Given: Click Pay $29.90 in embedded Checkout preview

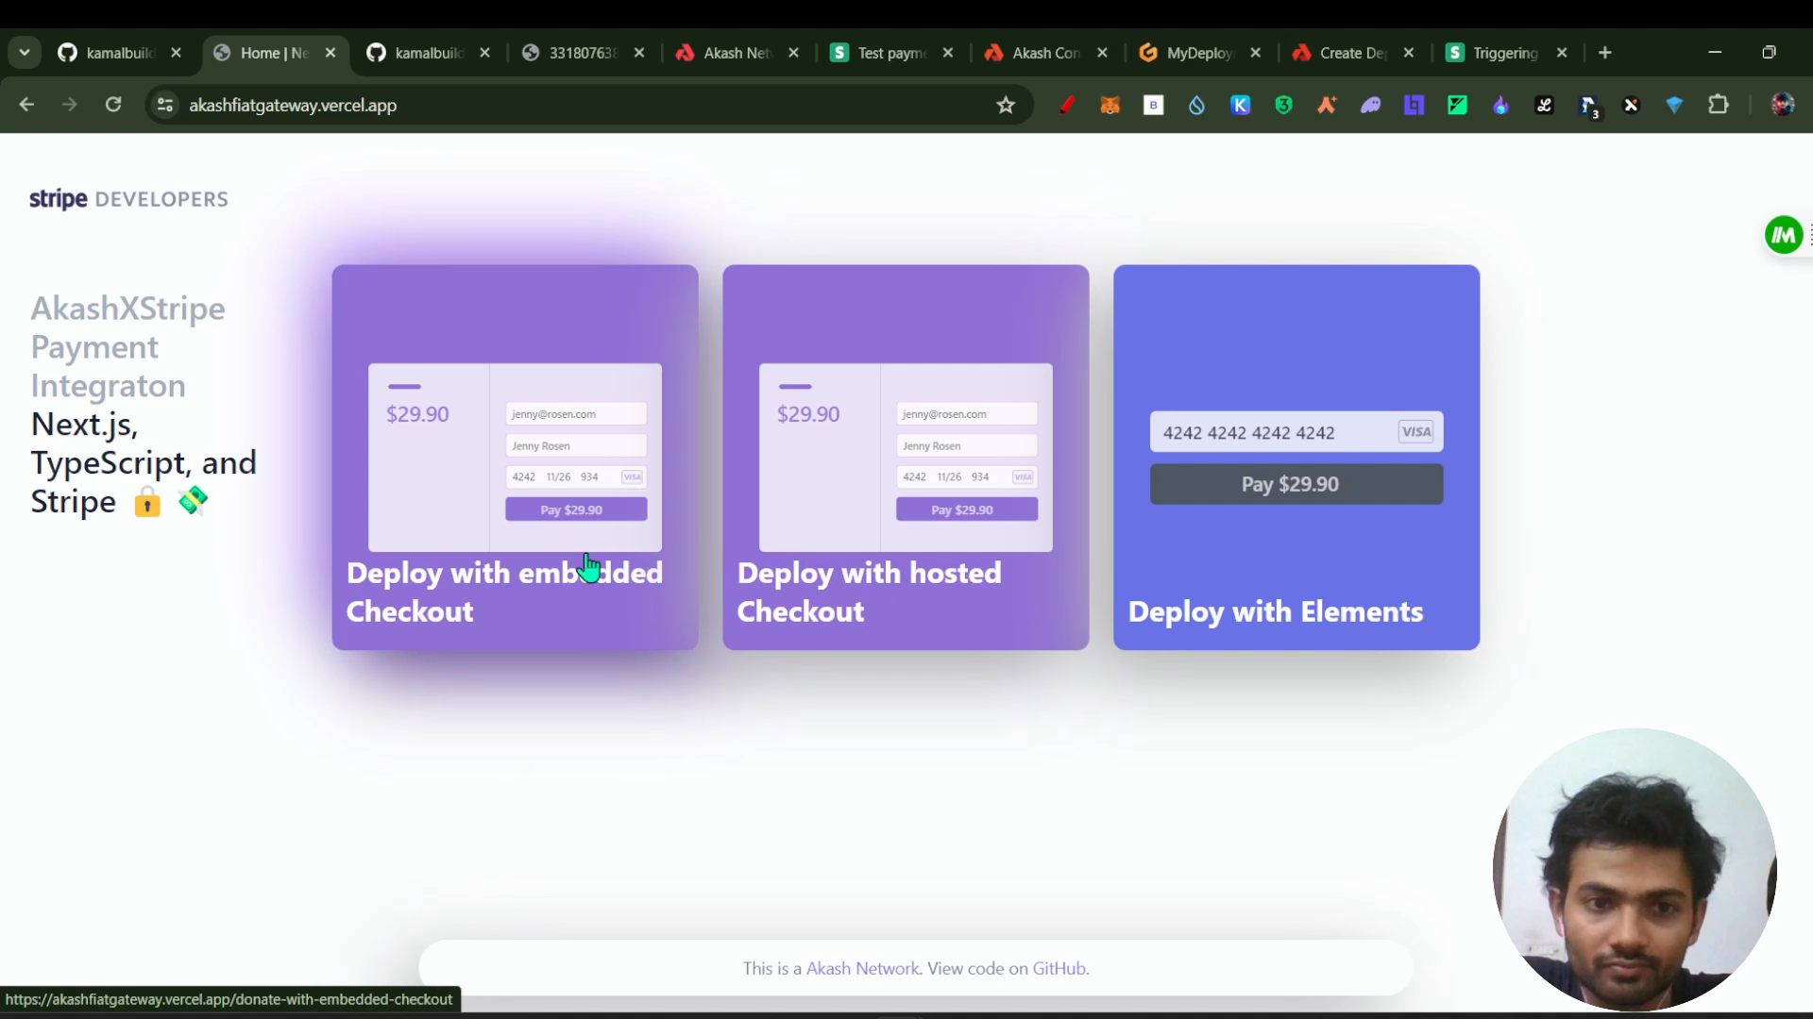Looking at the screenshot, I should 576,509.
